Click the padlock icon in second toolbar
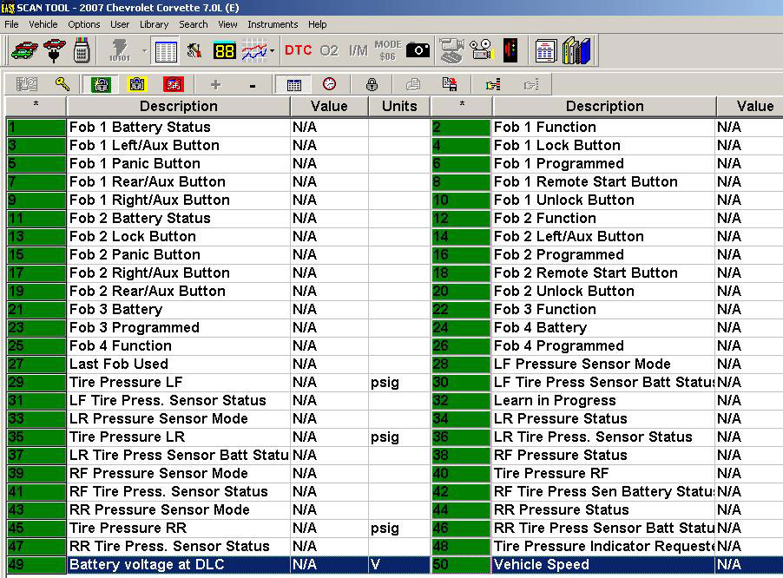This screenshot has width=783, height=578. (x=372, y=84)
